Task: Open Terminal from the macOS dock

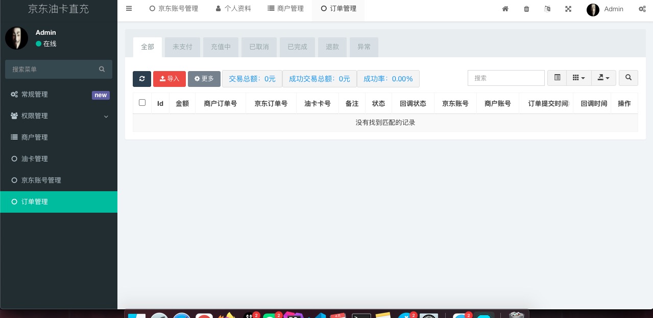Action: [x=361, y=315]
